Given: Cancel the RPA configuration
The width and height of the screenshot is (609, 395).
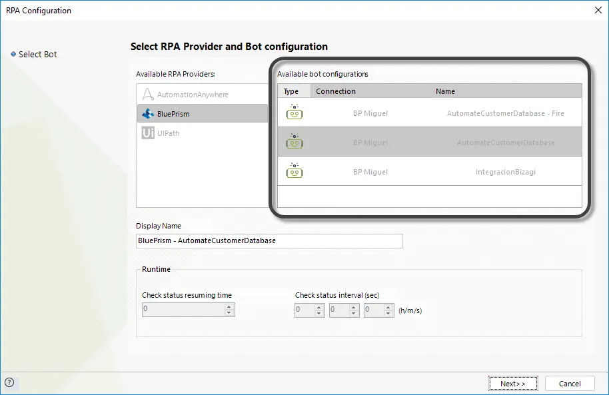Looking at the screenshot, I should [x=570, y=384].
